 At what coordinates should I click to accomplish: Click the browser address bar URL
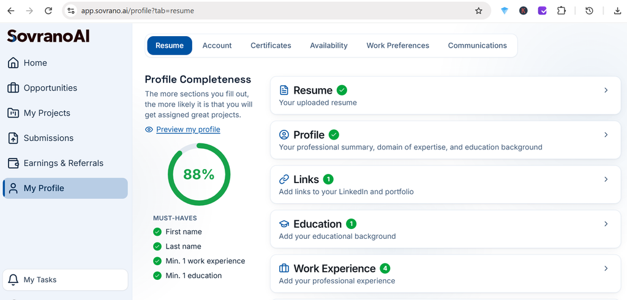tap(138, 11)
